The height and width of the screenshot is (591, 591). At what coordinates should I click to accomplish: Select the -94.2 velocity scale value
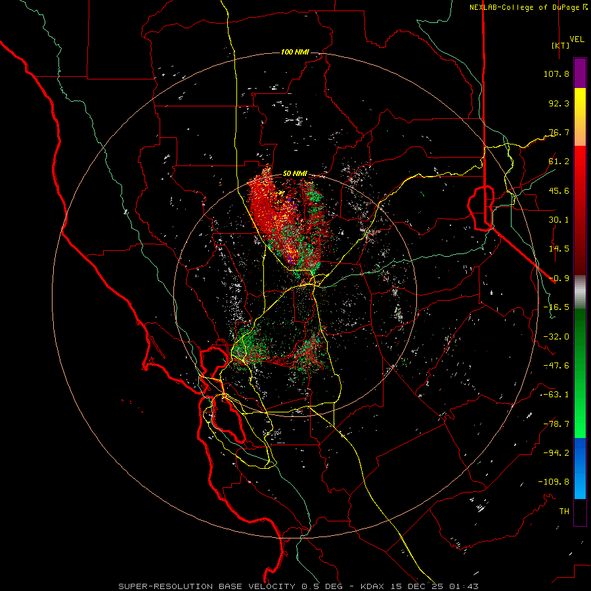tap(556, 453)
